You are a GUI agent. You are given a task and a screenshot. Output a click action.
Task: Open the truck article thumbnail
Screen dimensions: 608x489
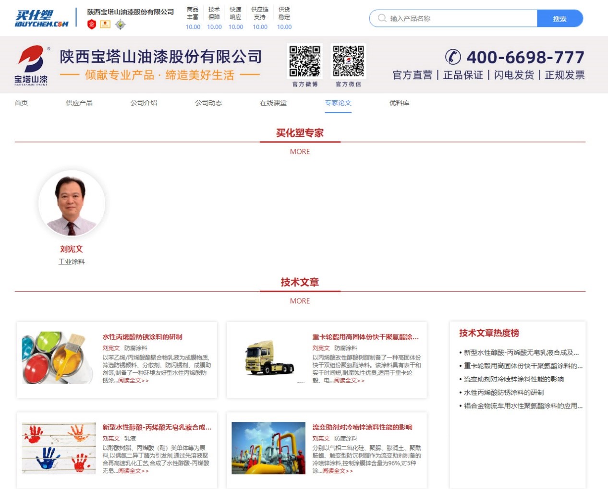[x=268, y=358]
